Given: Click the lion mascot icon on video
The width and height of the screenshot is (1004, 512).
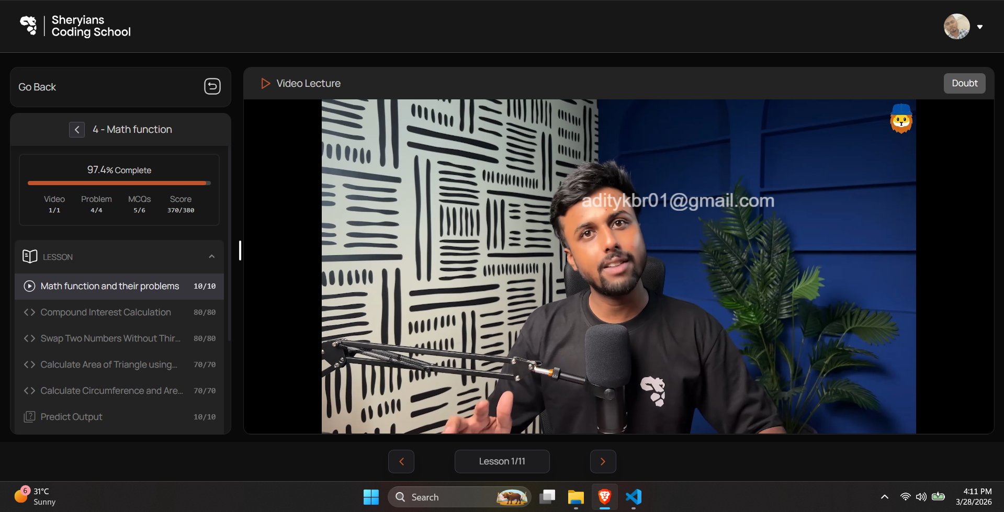Looking at the screenshot, I should point(901,119).
